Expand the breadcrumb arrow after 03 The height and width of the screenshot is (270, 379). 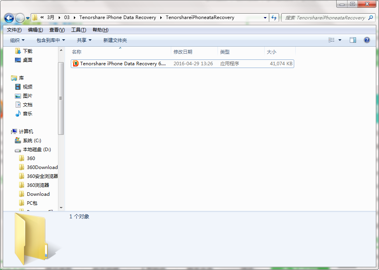pos(74,17)
